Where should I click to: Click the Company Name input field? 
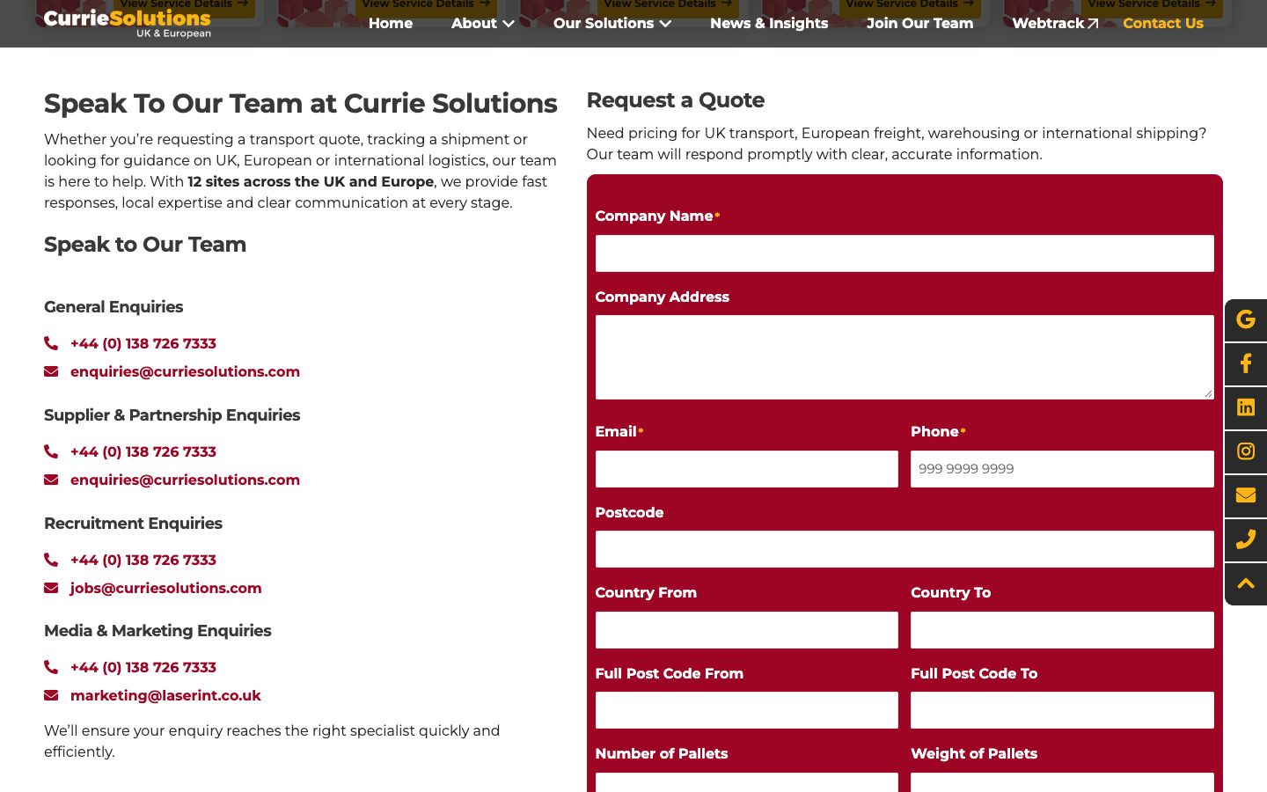click(x=904, y=253)
